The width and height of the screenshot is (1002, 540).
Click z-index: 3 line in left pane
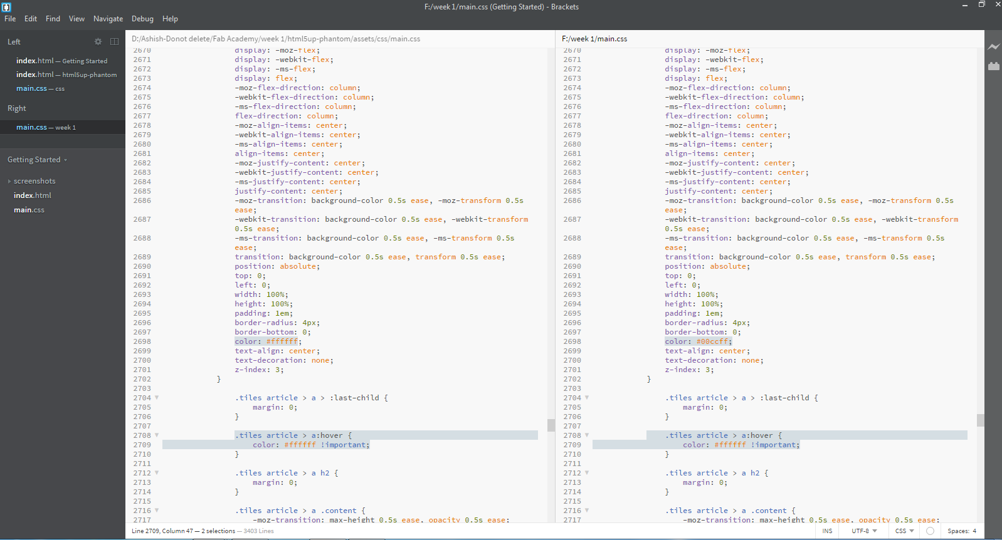click(259, 370)
